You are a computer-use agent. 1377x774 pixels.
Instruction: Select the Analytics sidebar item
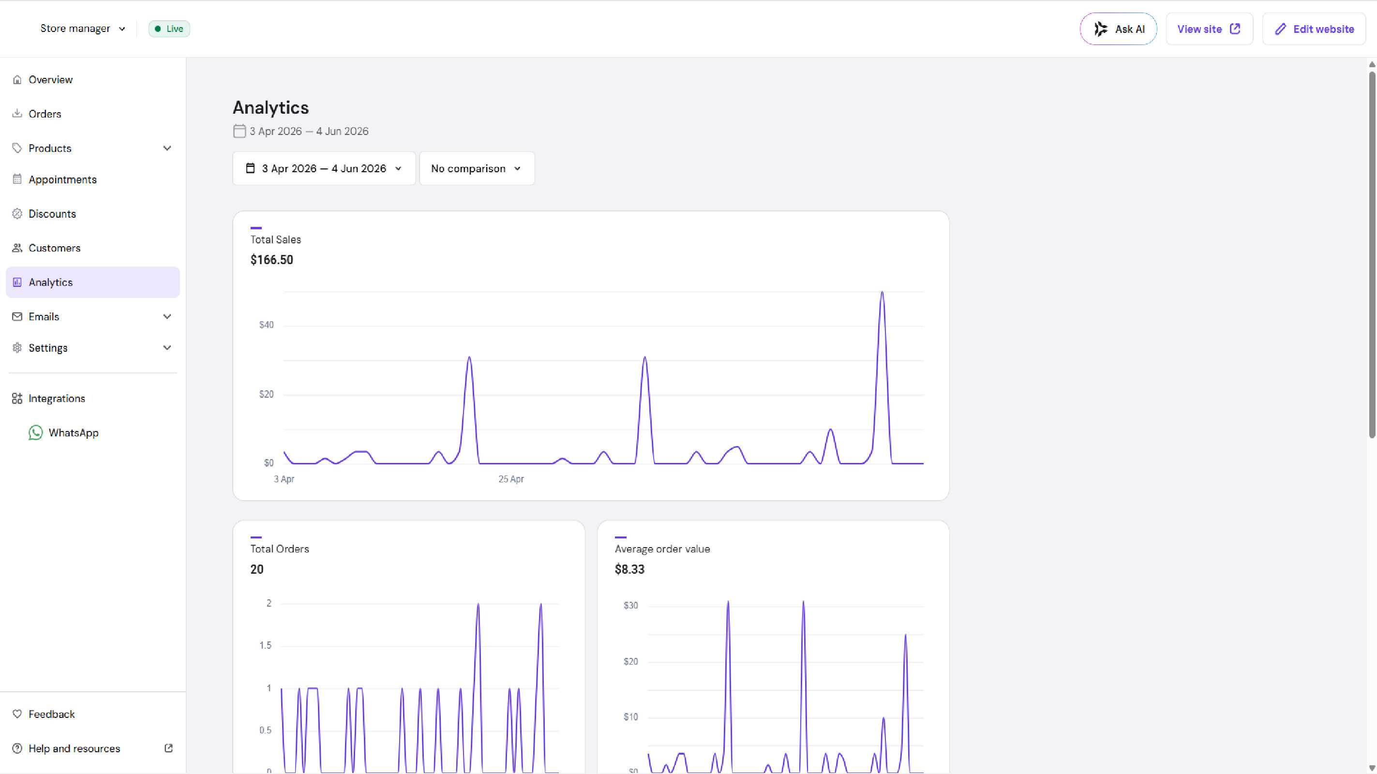(x=93, y=282)
